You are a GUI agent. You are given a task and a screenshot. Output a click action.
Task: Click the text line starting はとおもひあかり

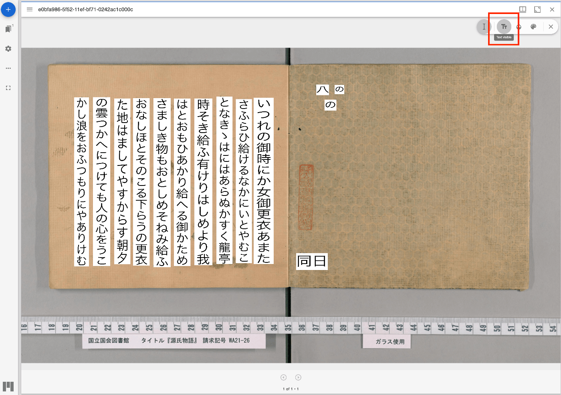point(182,182)
